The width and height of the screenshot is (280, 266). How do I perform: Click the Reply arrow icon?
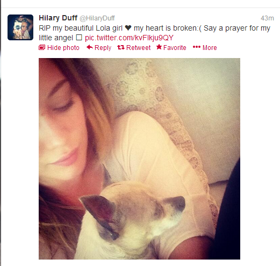pos(90,47)
